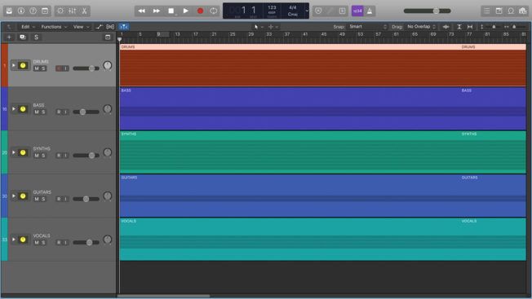Screen dimensions: 532x299
Task: Stop playback with the Stop button
Action: pyautogui.click(x=171, y=11)
